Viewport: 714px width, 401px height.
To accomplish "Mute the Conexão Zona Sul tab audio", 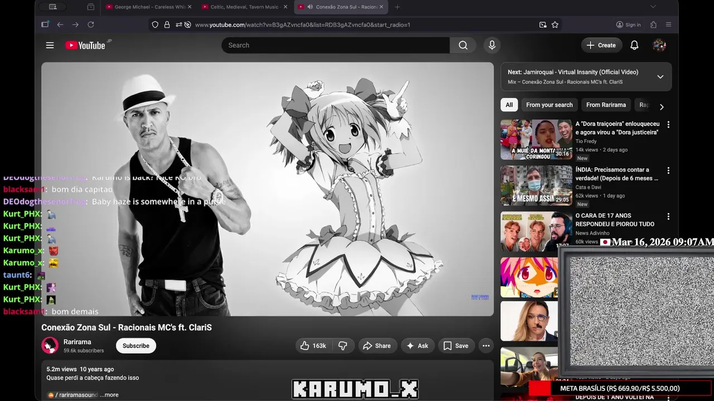I will click(x=310, y=7).
